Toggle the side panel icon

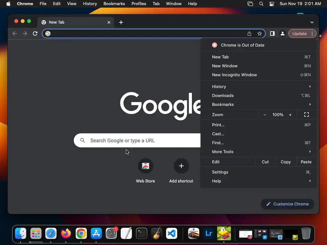point(272,33)
